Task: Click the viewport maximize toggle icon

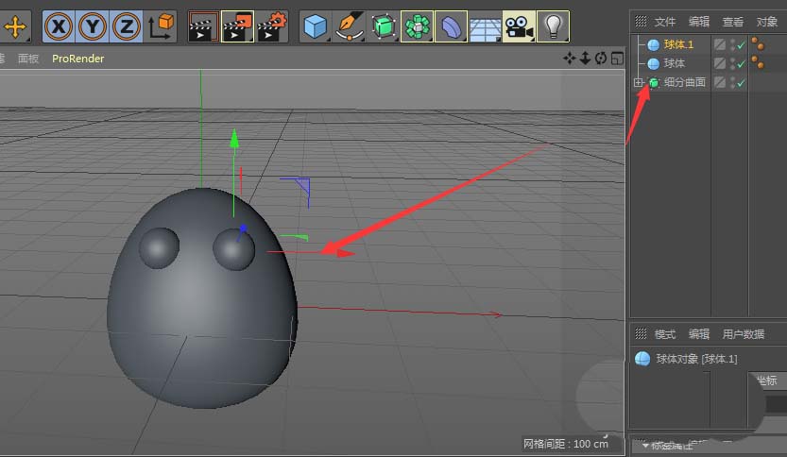Action: [x=617, y=59]
